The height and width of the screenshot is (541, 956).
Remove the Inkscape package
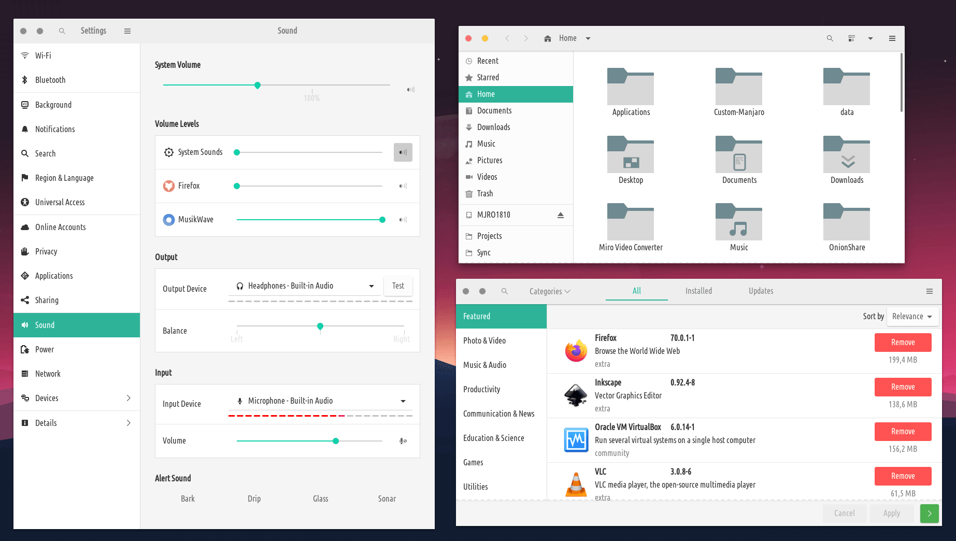click(x=903, y=387)
